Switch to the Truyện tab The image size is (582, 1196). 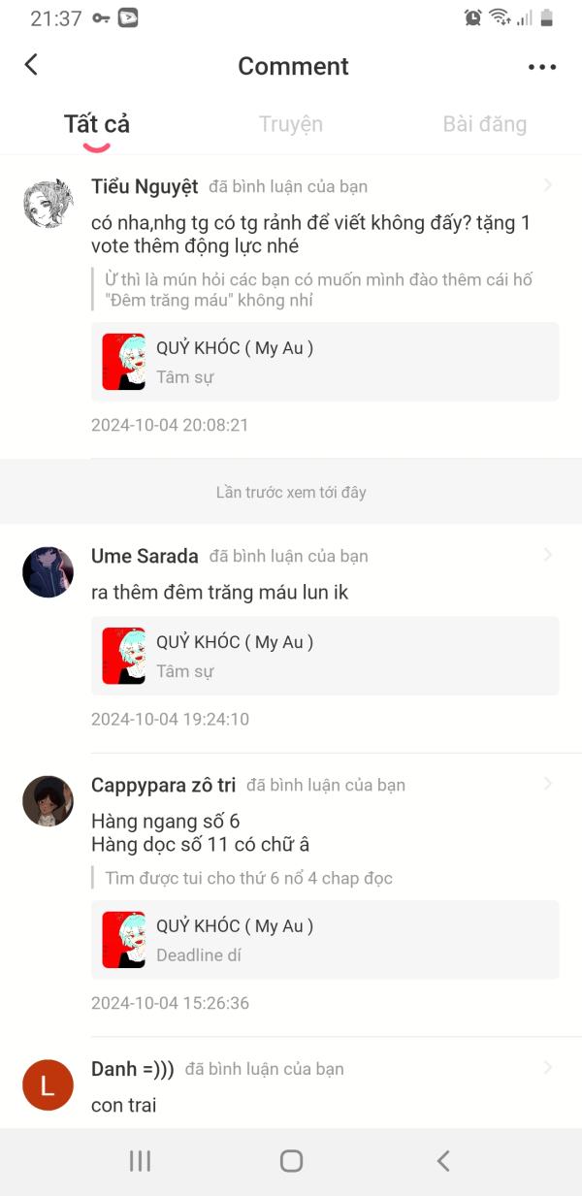point(291,124)
